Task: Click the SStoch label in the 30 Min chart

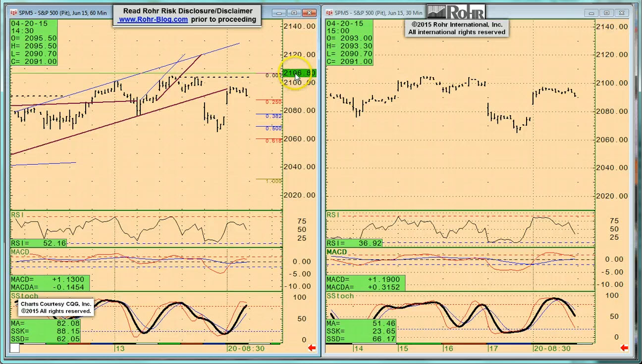Action: [340, 296]
